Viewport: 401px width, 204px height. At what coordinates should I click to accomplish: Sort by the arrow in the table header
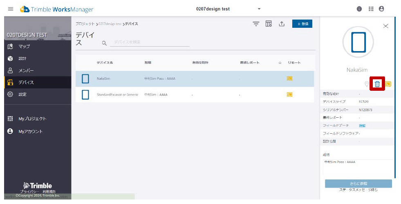280,63
